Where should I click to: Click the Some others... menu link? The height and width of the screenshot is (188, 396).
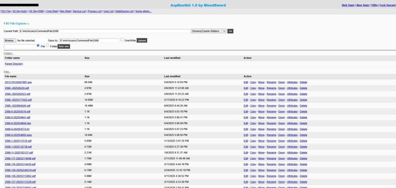point(143,11)
